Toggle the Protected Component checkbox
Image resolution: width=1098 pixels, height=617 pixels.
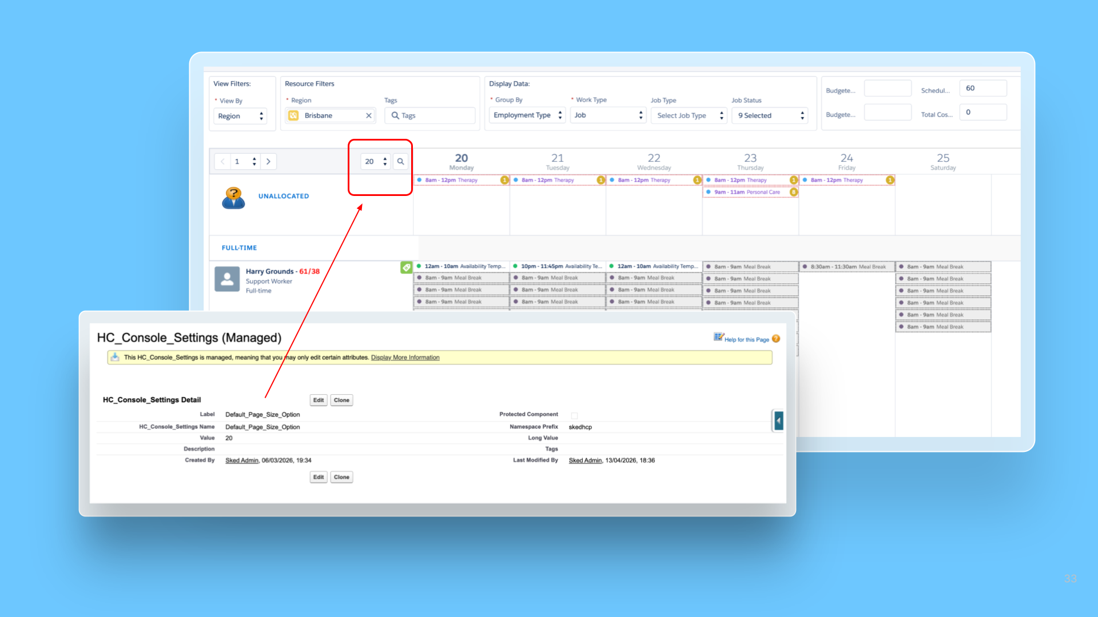(x=574, y=415)
